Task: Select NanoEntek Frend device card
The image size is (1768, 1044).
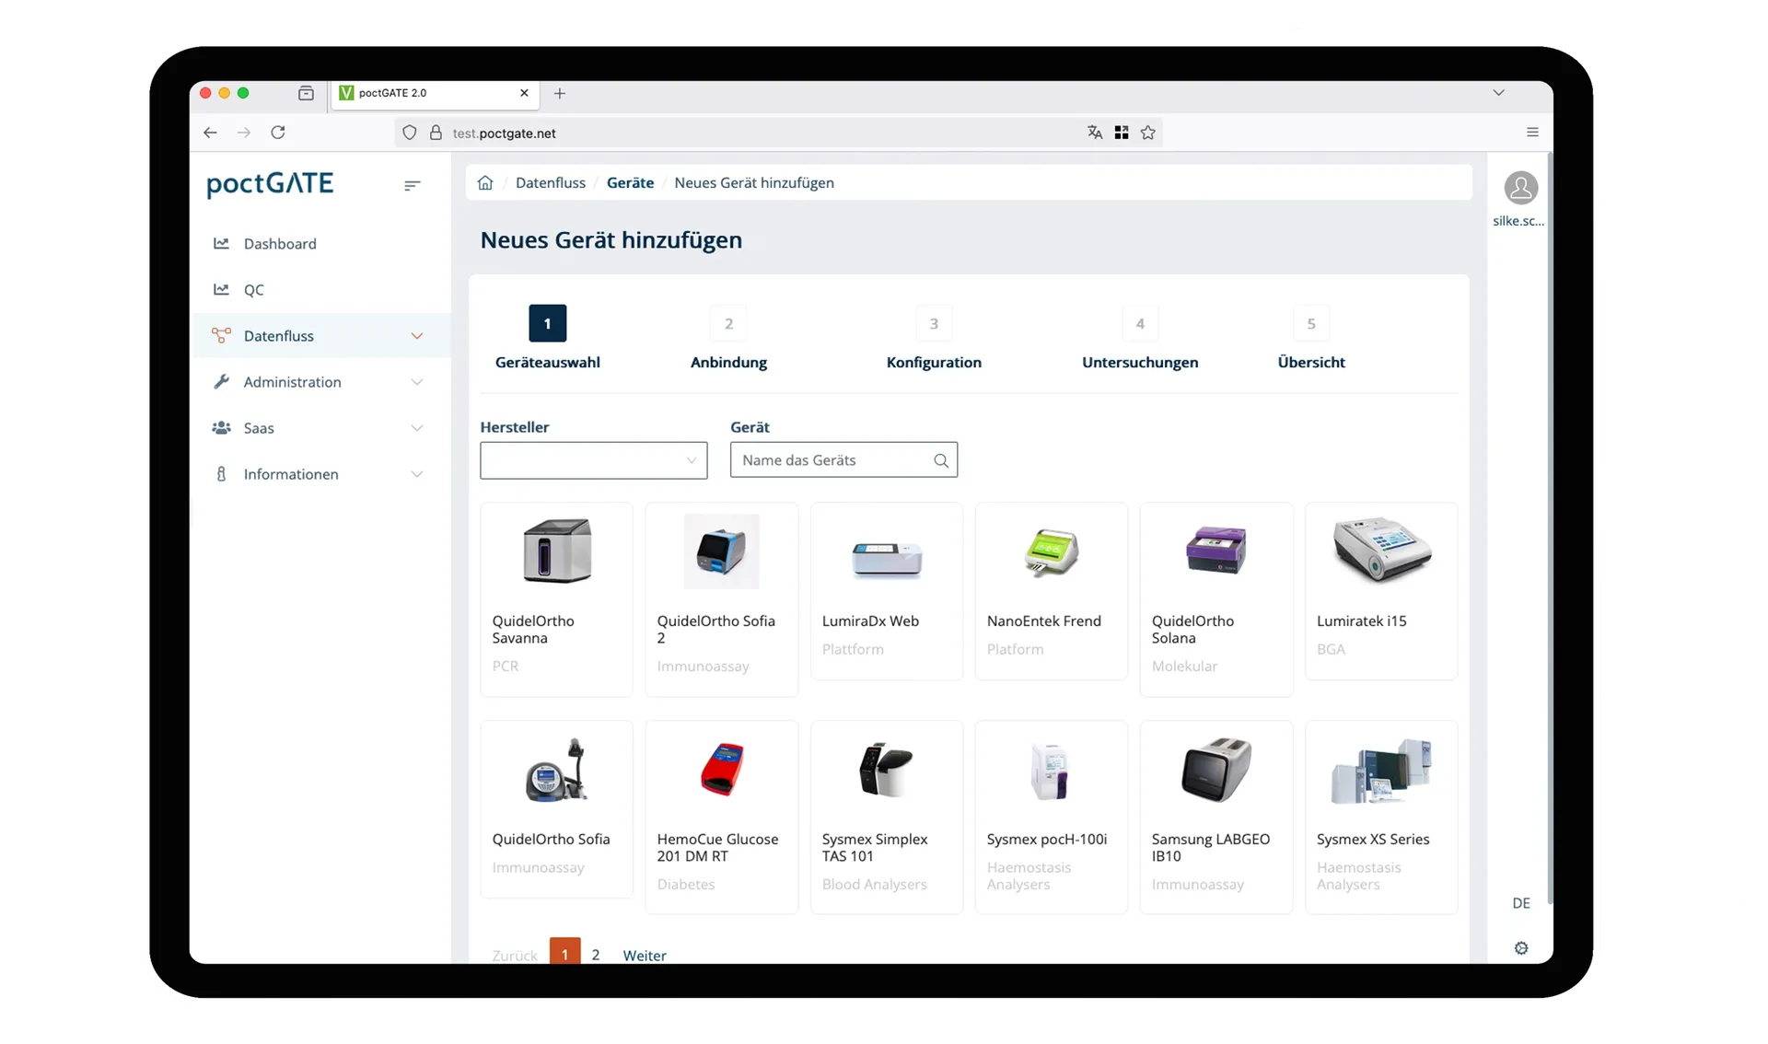Action: pyautogui.click(x=1051, y=591)
